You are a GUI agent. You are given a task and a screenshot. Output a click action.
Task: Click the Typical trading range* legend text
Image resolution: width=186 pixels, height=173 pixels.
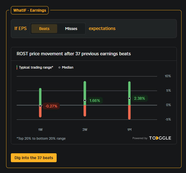pos(36,67)
